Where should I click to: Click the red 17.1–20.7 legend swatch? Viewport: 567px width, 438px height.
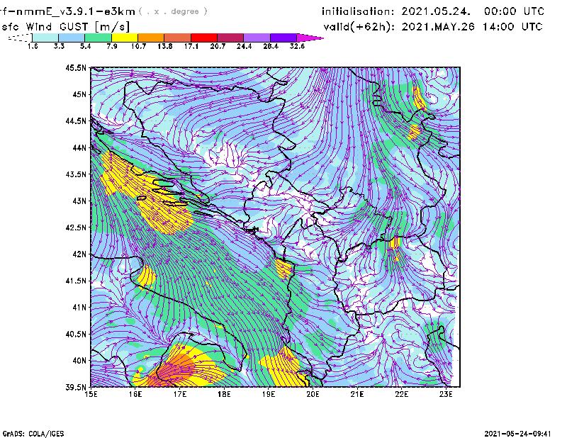point(204,38)
